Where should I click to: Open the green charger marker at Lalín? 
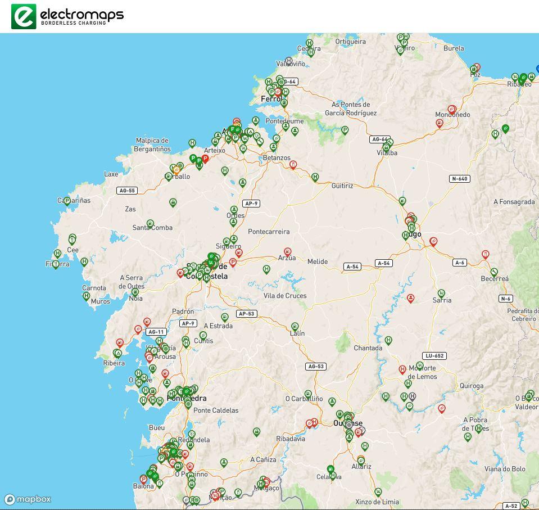tap(295, 327)
